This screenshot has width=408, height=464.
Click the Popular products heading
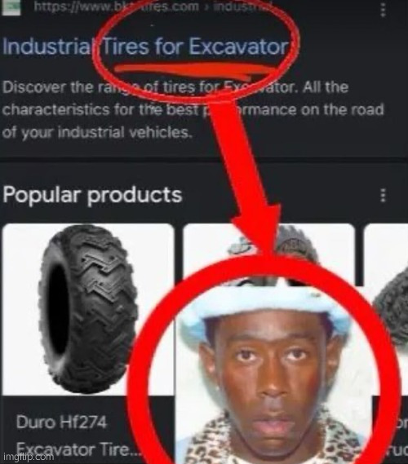[92, 196]
